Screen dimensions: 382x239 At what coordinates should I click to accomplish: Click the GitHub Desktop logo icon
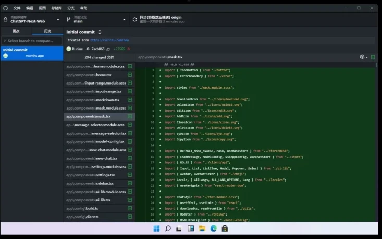click(x=5, y=8)
